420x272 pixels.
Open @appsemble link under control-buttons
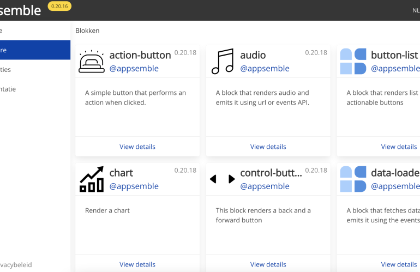click(265, 186)
